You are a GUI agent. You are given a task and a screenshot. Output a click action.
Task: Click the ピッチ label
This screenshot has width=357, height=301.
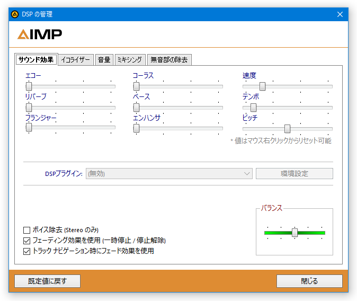(250, 118)
